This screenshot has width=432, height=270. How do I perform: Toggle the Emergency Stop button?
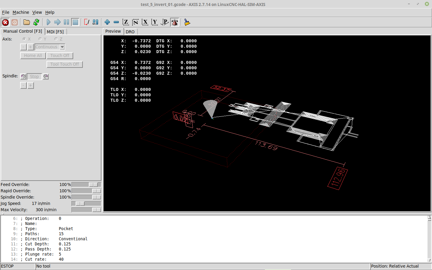click(5, 22)
